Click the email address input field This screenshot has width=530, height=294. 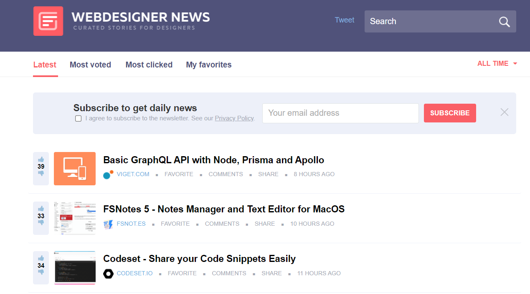[340, 113]
